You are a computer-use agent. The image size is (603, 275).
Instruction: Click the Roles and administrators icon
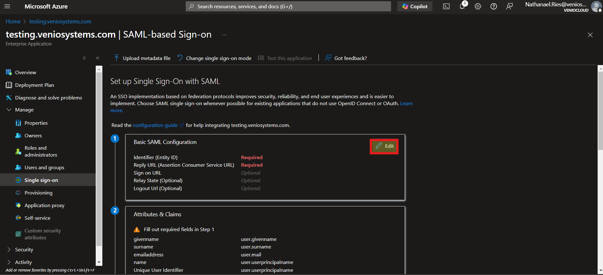coord(18,151)
